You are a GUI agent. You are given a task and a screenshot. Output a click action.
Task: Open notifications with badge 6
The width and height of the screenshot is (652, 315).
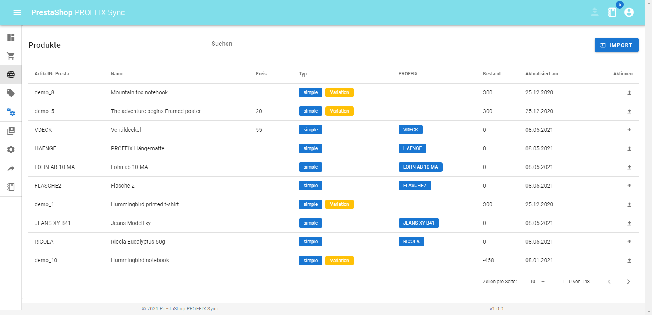click(612, 12)
